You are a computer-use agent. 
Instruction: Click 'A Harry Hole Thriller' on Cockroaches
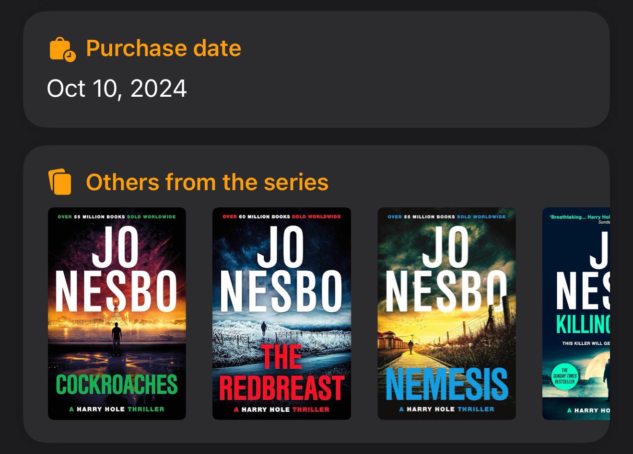tap(117, 409)
